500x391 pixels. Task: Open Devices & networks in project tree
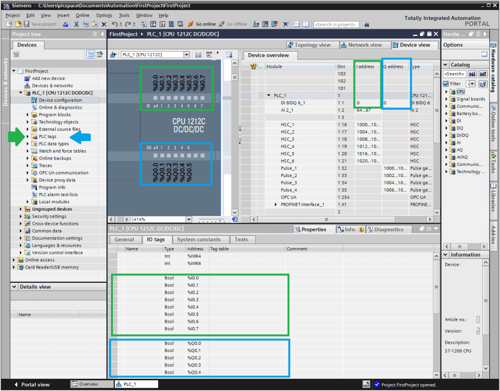point(52,86)
